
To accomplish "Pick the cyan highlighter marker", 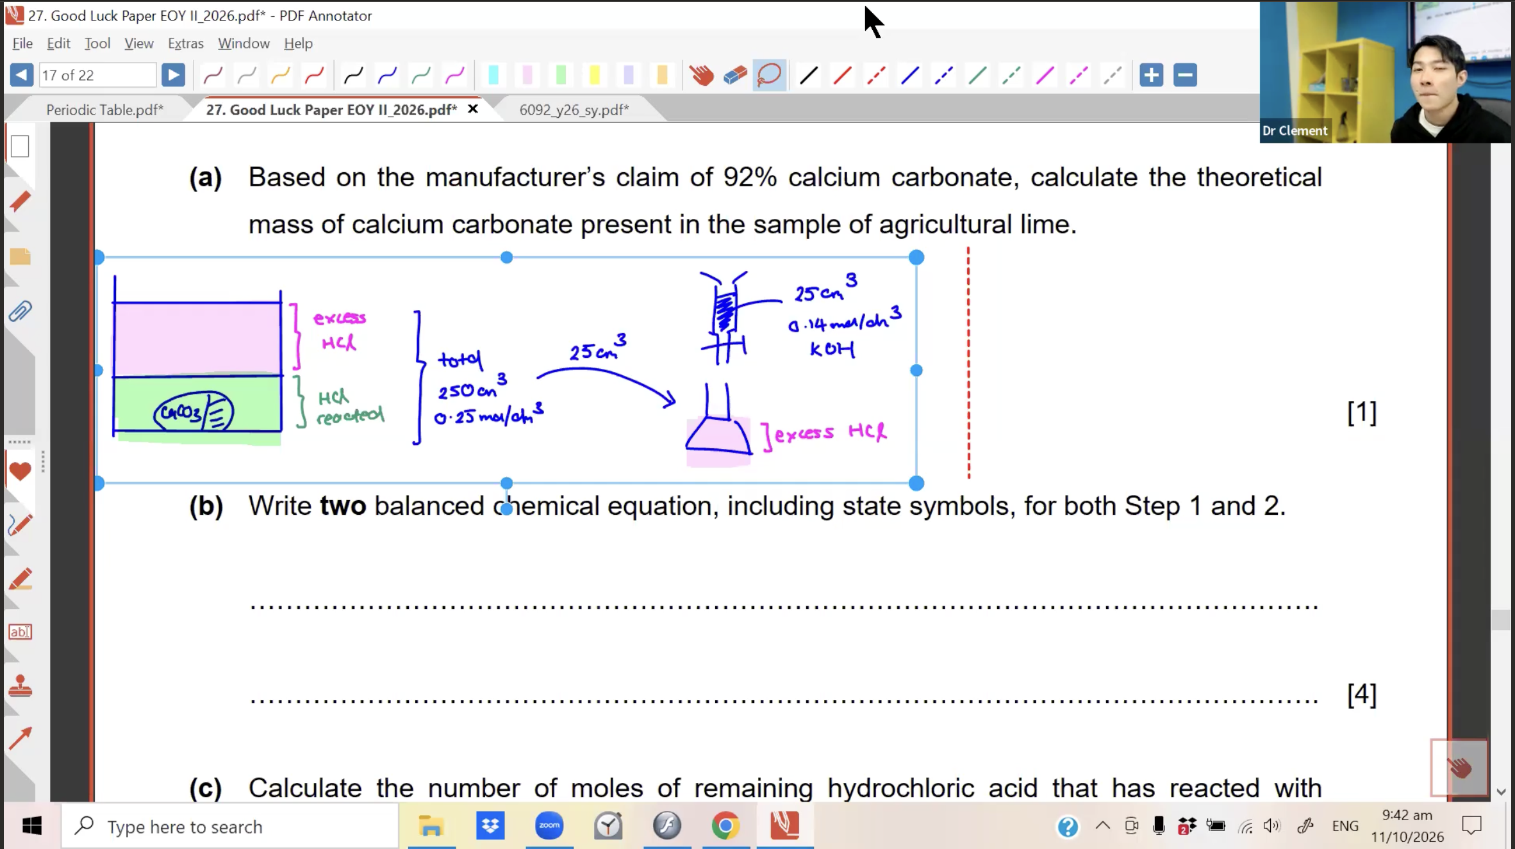I will point(493,76).
